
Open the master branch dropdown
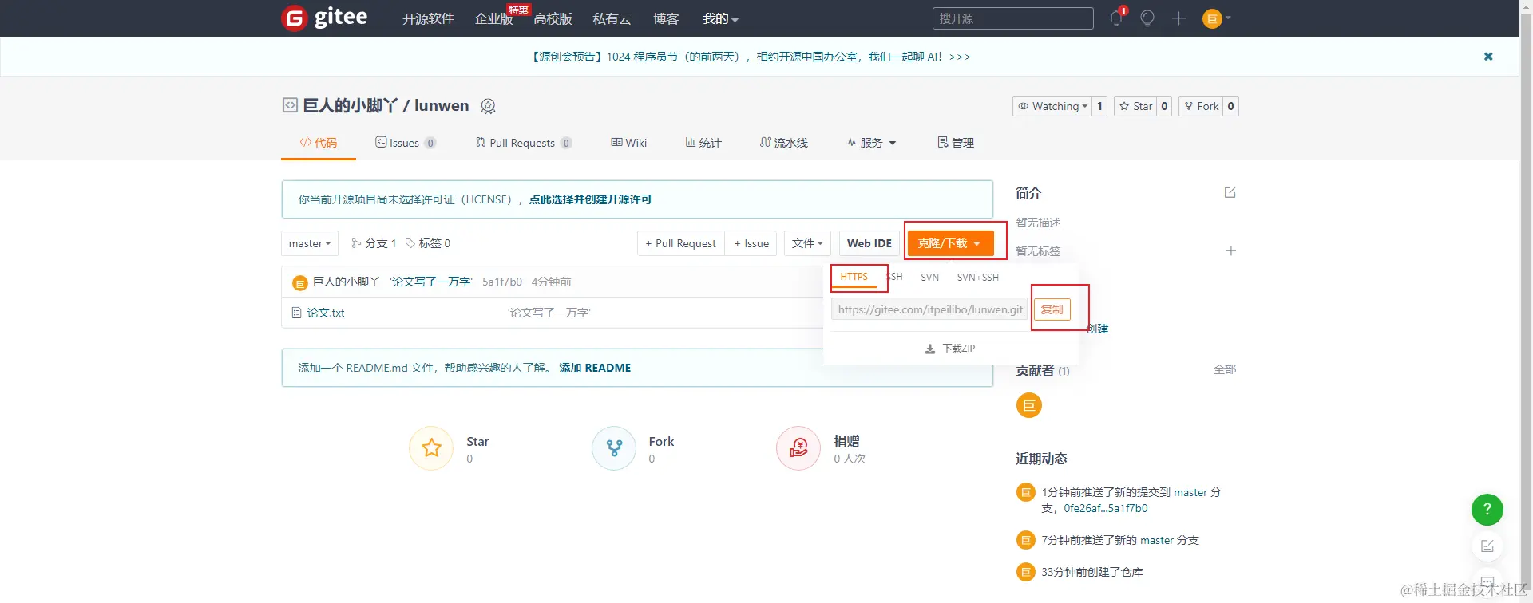310,243
